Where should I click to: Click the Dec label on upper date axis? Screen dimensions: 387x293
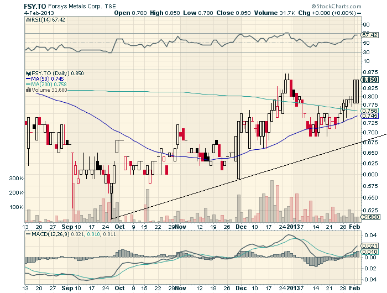241,227
